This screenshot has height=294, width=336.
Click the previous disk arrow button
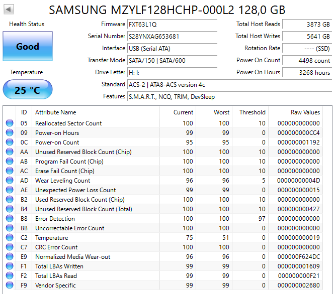click(x=9, y=9)
